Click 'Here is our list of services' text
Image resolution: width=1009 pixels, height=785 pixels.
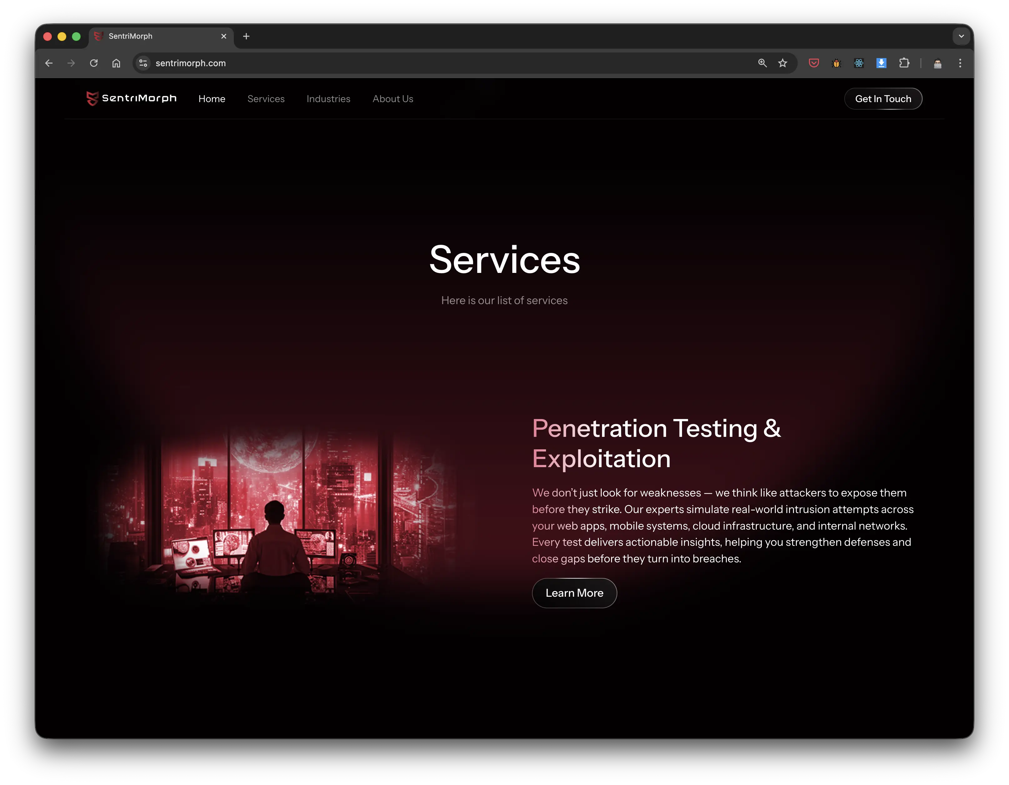[x=504, y=300]
